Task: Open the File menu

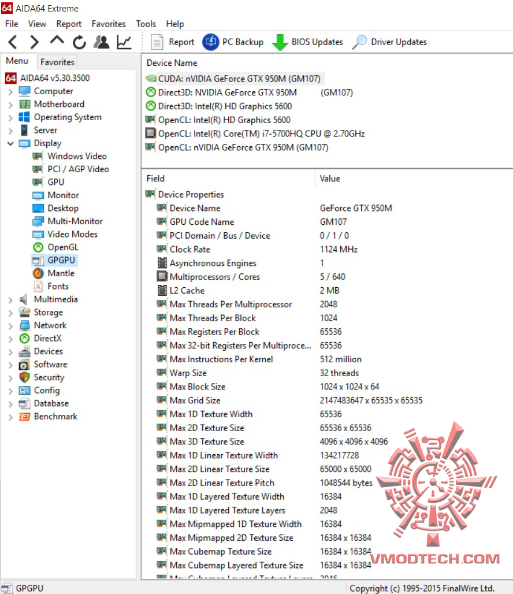Action: [12, 24]
